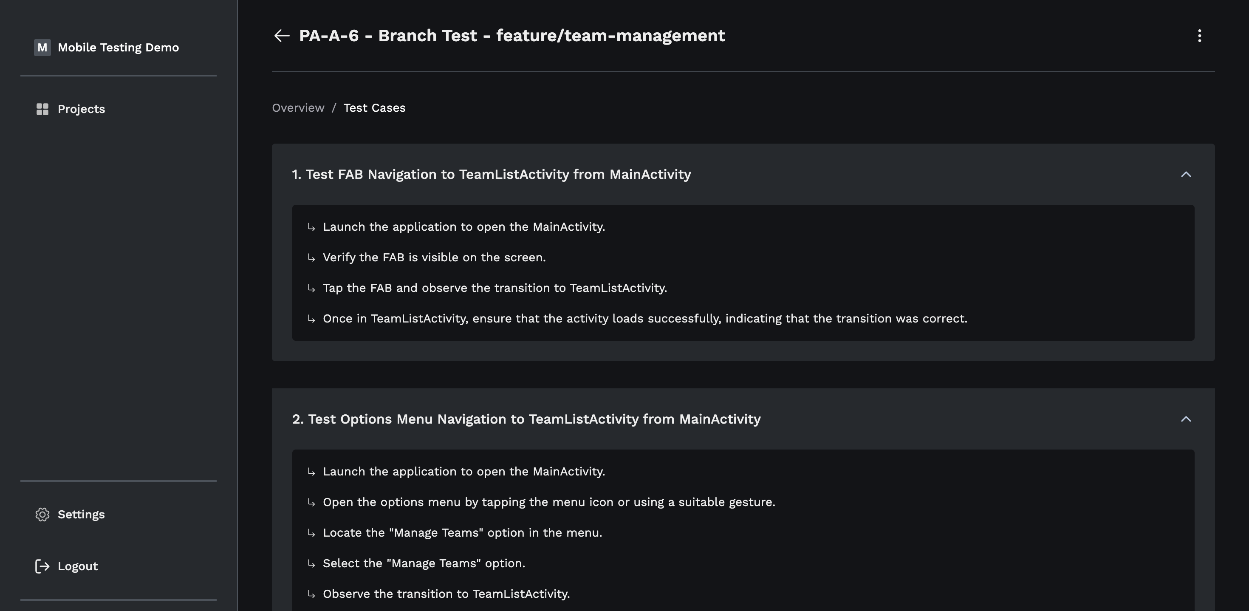This screenshot has height=611, width=1249.
Task: Click the Projects grid icon in the sidebar
Action: [x=42, y=109]
